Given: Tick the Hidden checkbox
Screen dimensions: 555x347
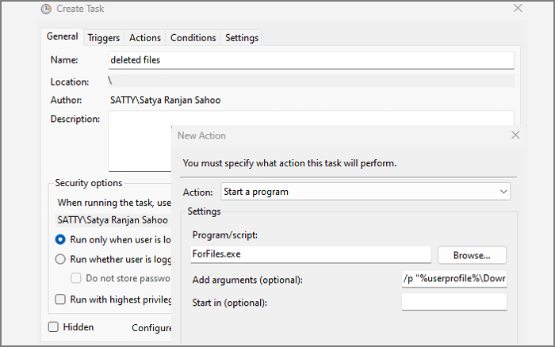Looking at the screenshot, I should (54, 327).
